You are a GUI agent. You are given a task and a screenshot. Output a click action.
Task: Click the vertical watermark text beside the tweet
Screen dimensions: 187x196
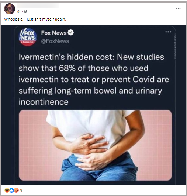point(175,45)
